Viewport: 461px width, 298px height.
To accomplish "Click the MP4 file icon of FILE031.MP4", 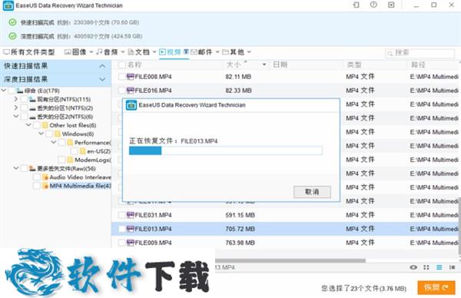I will tap(131, 215).
